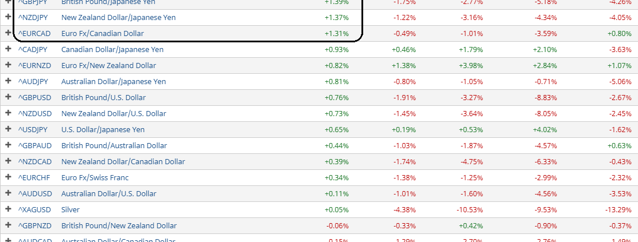Expand the ^NZDJPY row details
The image size is (638, 242).
pyautogui.click(x=8, y=17)
